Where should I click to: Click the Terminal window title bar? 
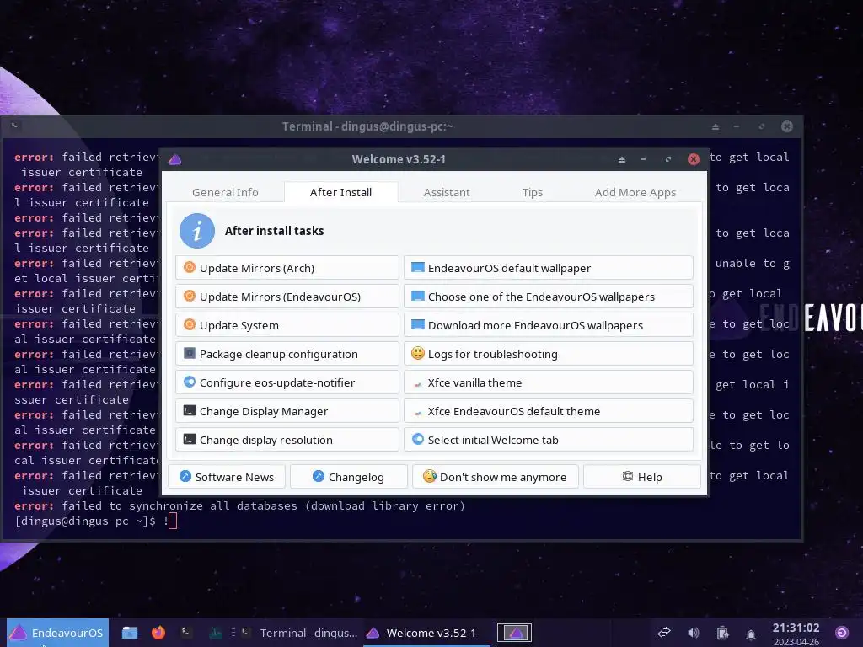click(x=367, y=126)
